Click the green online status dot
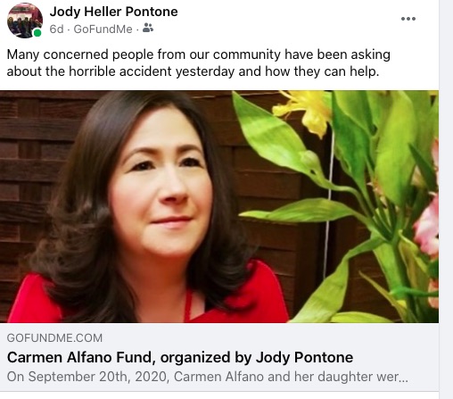 37,33
